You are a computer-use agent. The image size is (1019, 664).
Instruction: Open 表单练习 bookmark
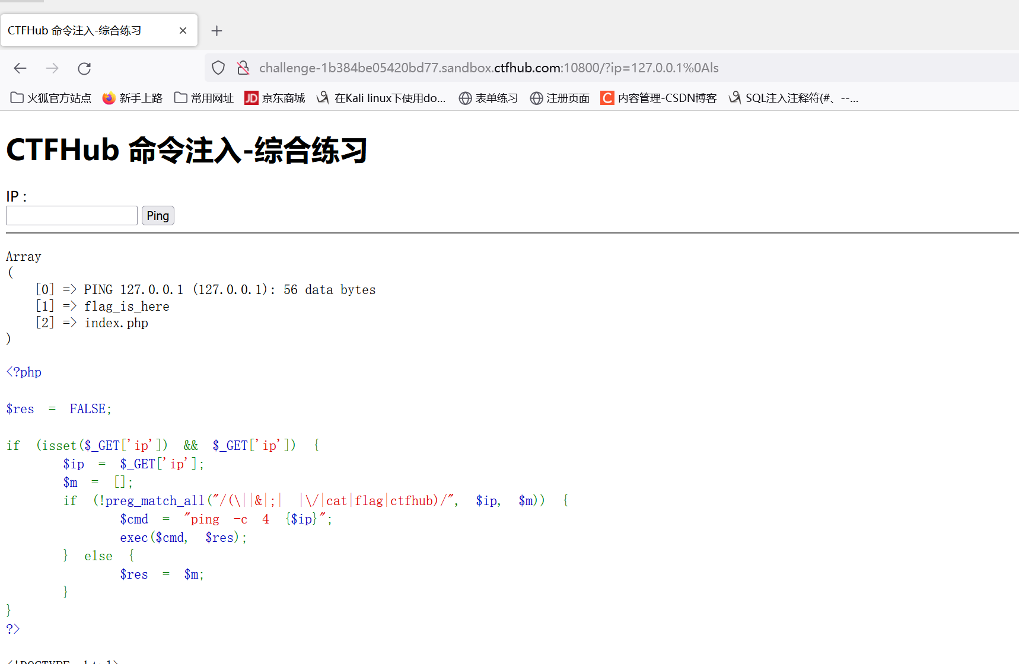[489, 98]
